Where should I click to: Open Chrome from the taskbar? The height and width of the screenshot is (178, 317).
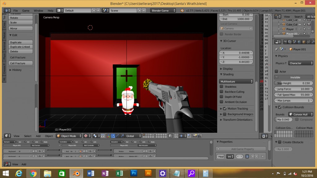click(x=33, y=173)
